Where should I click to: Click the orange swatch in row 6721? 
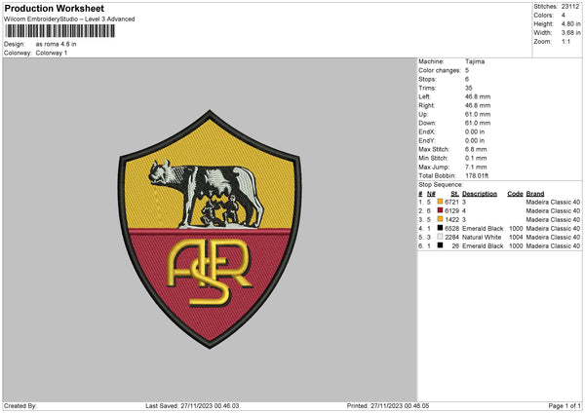pos(440,202)
